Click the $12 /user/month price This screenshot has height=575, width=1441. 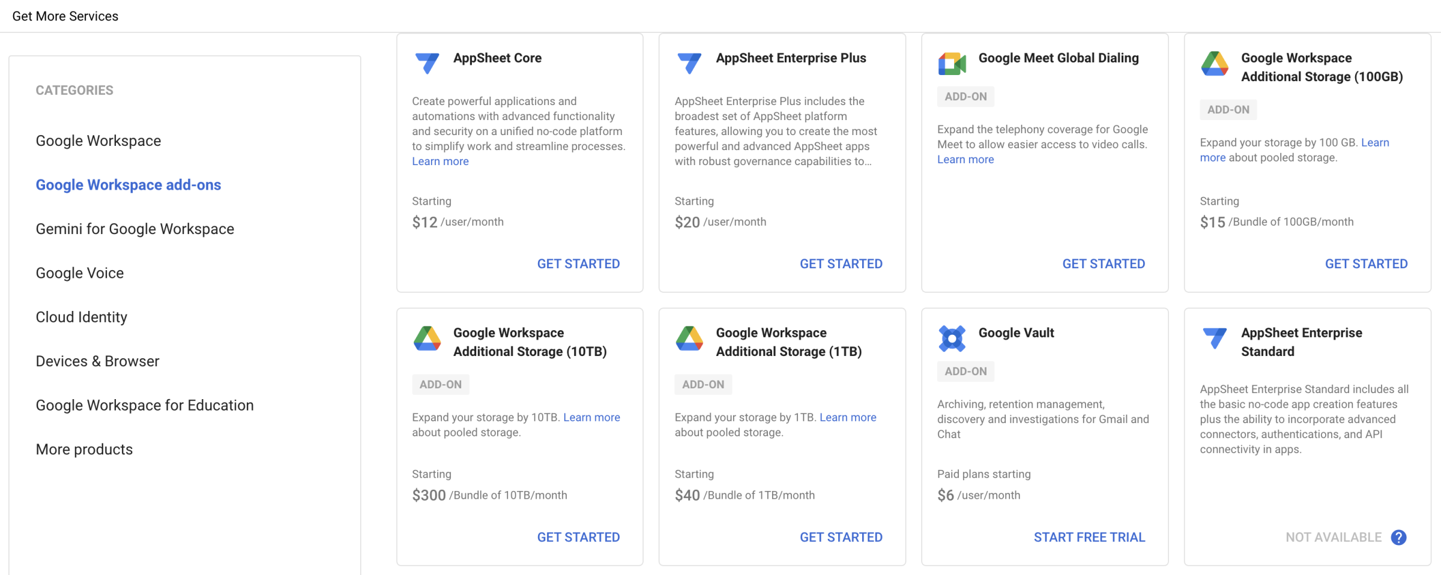[x=458, y=222]
